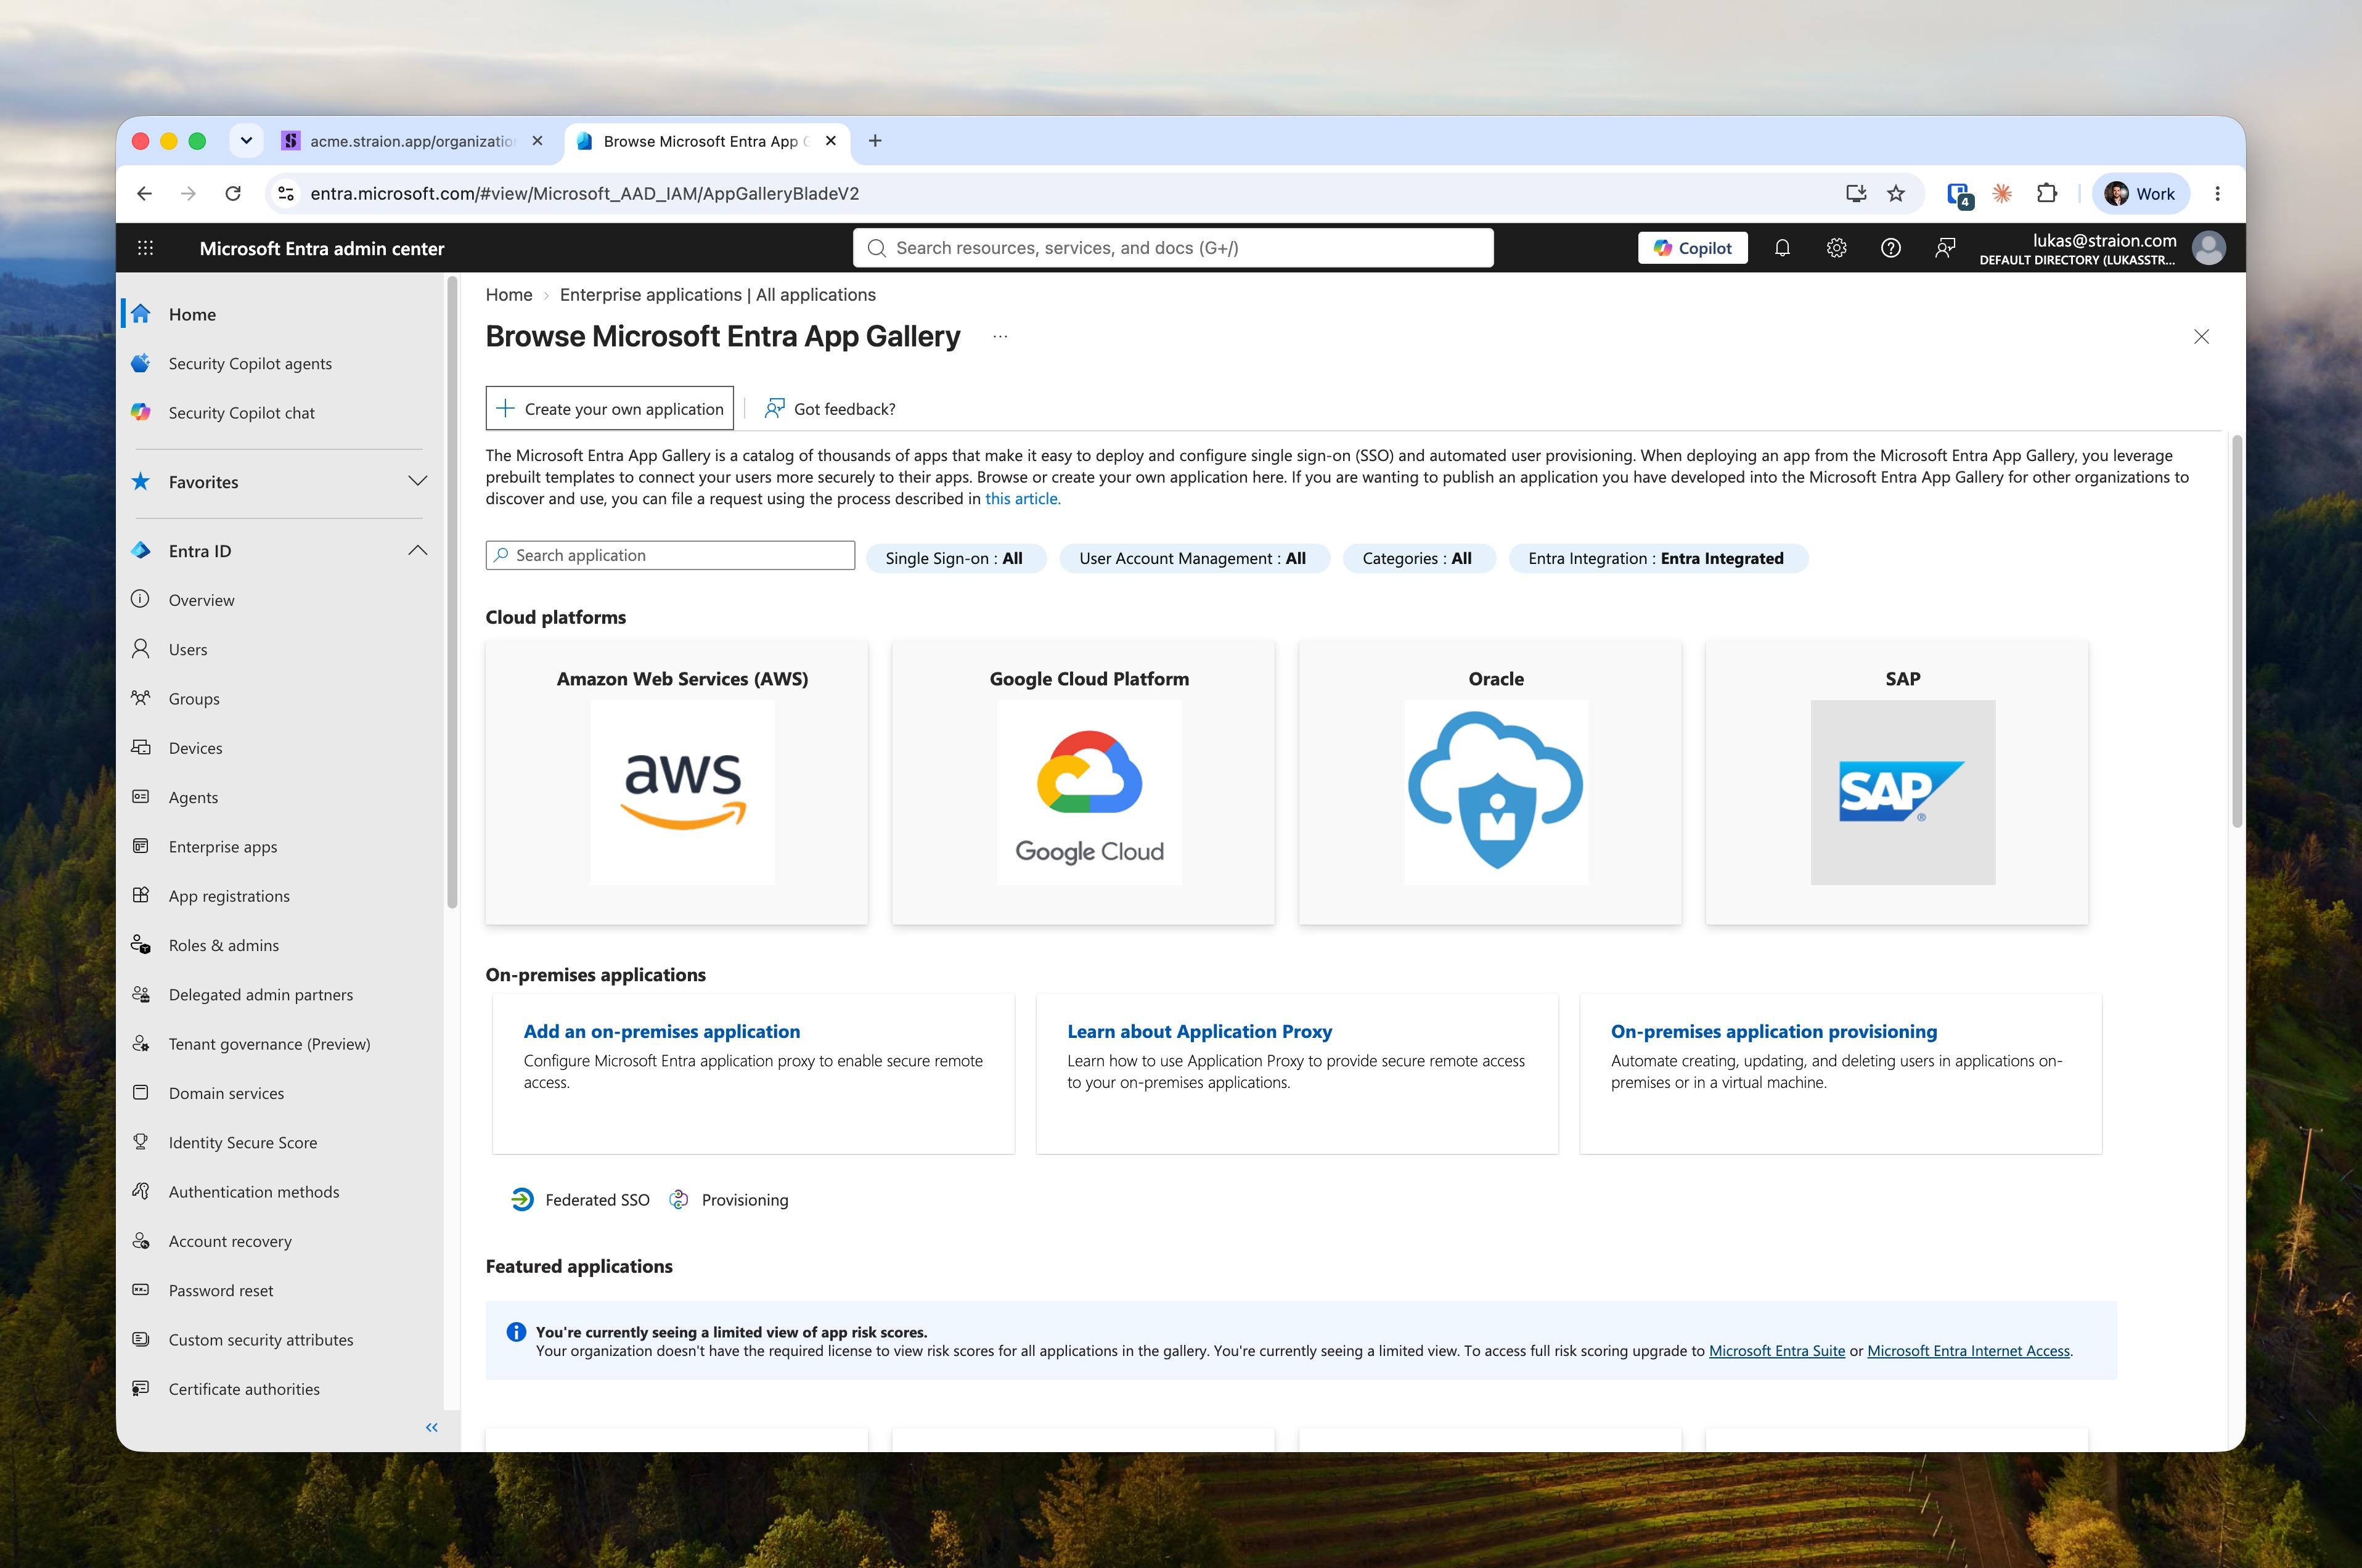Bookmark this page with the star icon
Image resolution: width=2362 pixels, height=1568 pixels.
[1896, 194]
